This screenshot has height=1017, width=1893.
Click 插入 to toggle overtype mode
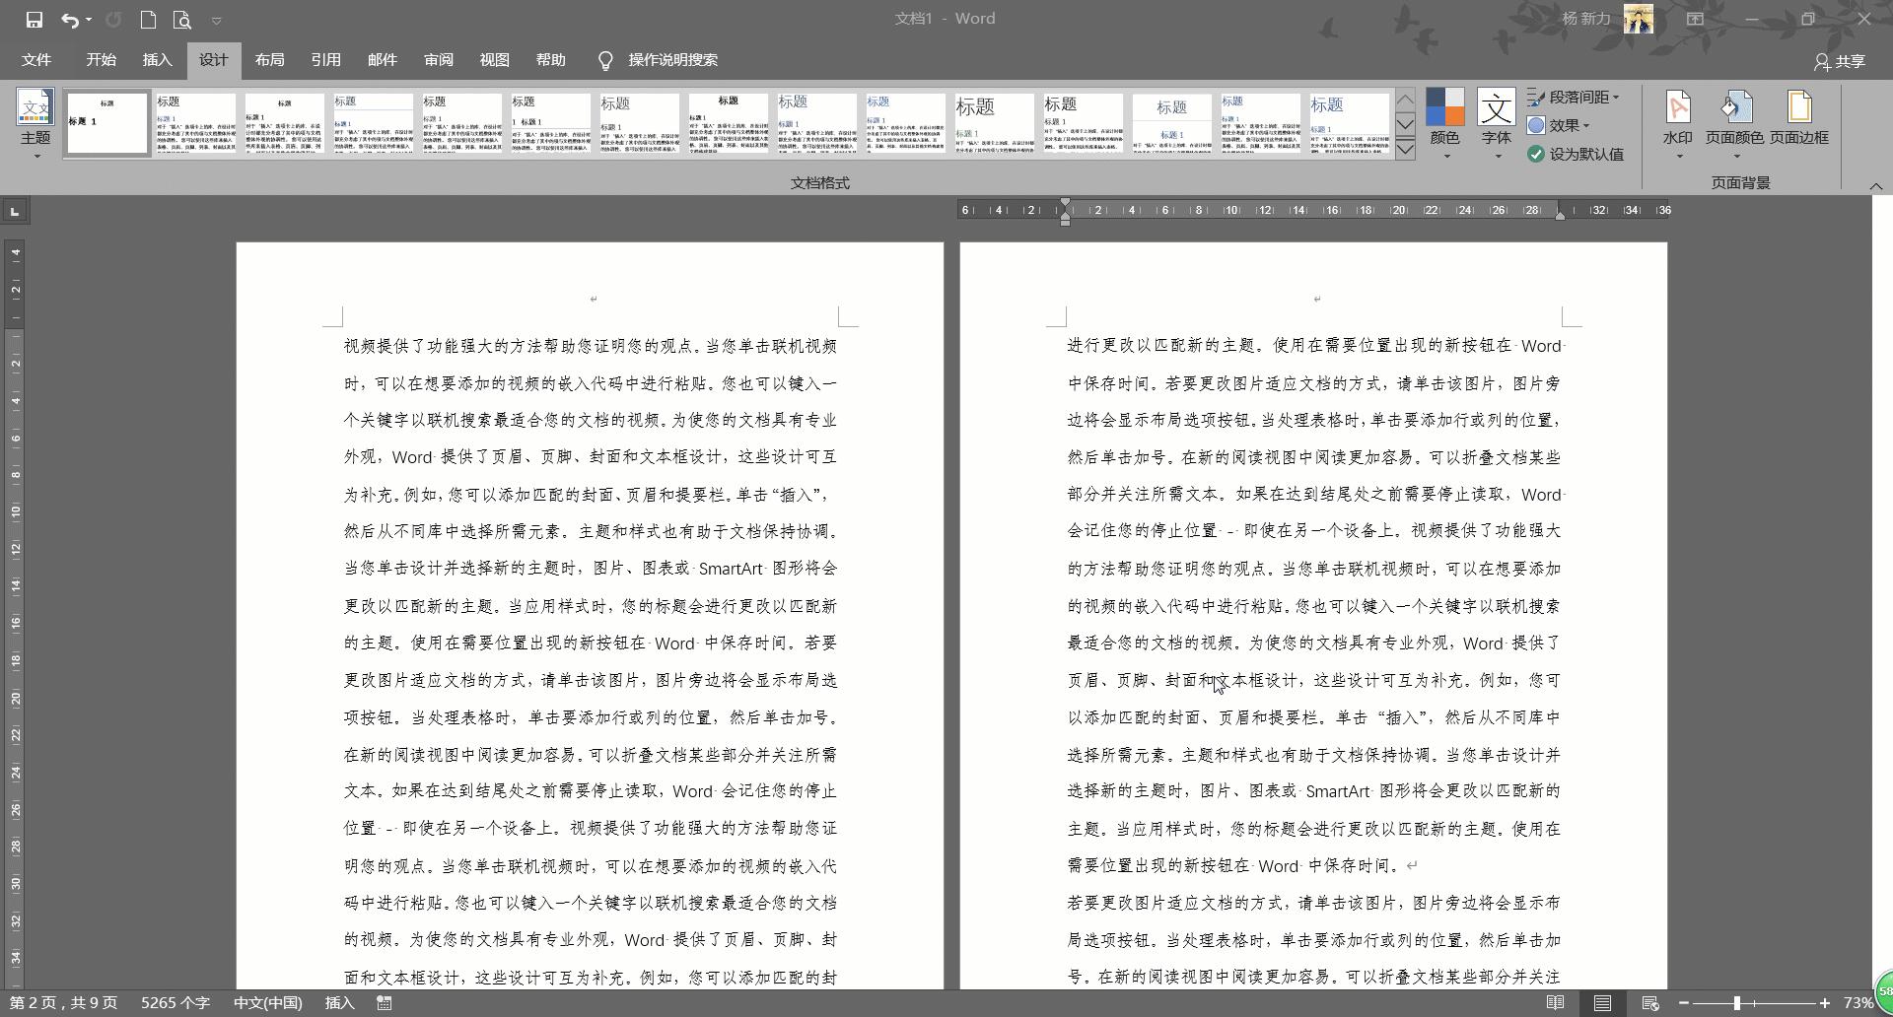click(338, 1002)
